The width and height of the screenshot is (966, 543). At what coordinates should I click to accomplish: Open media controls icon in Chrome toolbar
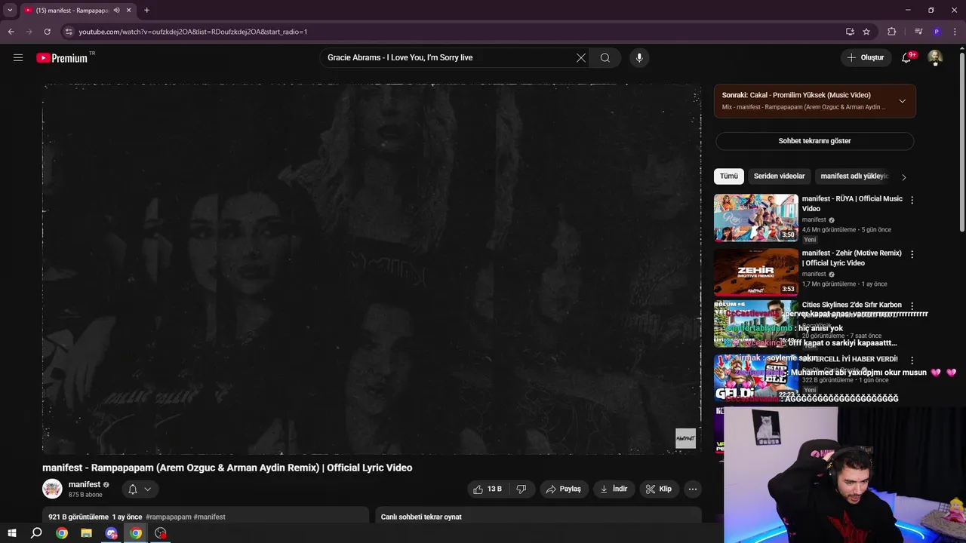(x=918, y=32)
